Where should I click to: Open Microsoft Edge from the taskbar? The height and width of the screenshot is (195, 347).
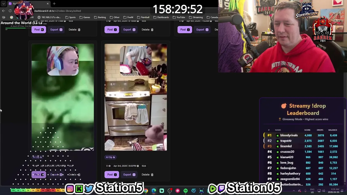pyautogui.click(x=154, y=191)
